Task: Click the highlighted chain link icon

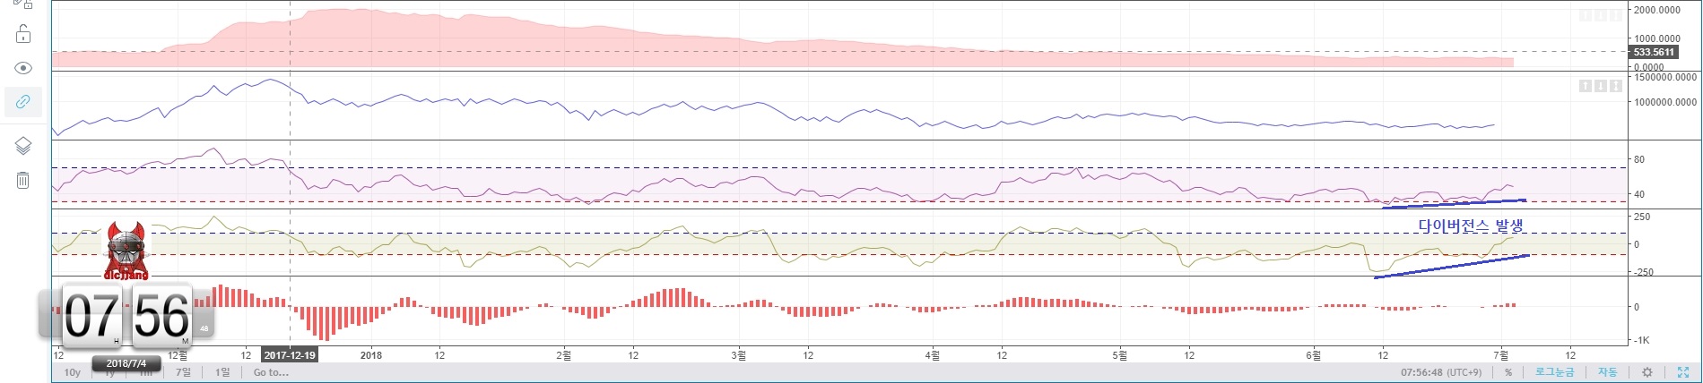Action: click(23, 101)
